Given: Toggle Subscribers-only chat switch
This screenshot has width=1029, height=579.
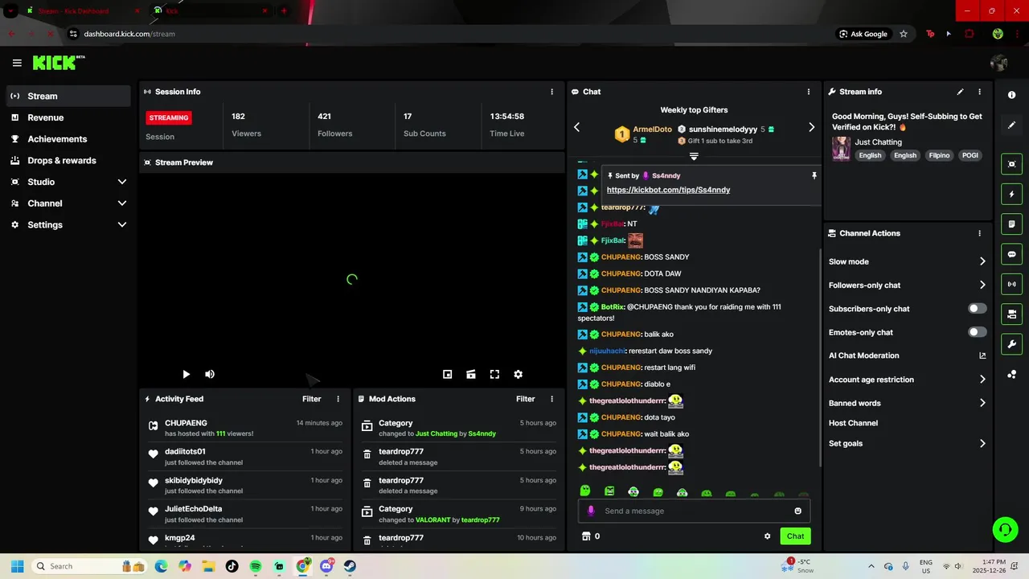Looking at the screenshot, I should pos(977,309).
